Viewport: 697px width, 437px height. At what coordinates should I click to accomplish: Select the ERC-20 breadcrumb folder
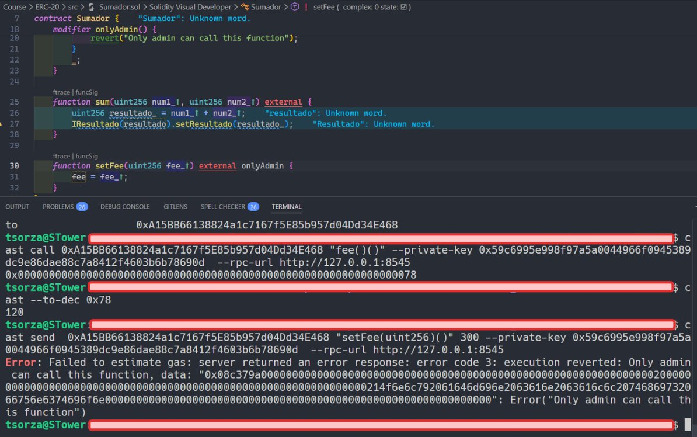[47, 6]
